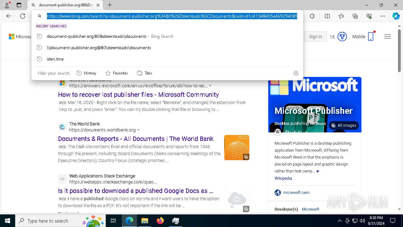The height and width of the screenshot is (227, 403).
Task: Launch Firefox from the taskbar
Action: [160, 221]
